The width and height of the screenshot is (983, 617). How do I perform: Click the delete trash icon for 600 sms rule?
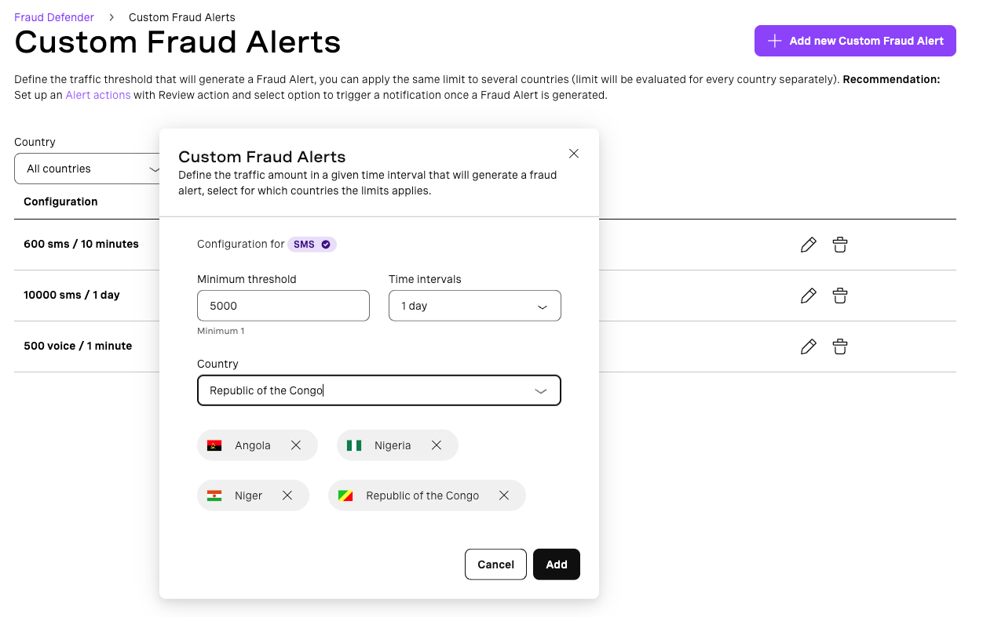[x=839, y=244]
